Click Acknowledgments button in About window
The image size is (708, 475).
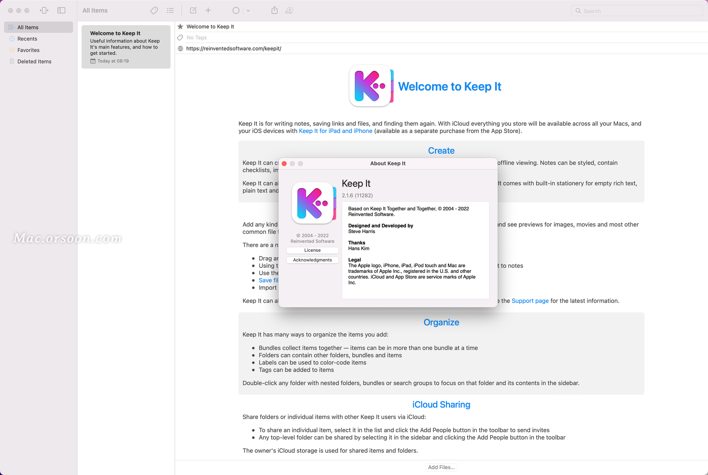coord(312,260)
